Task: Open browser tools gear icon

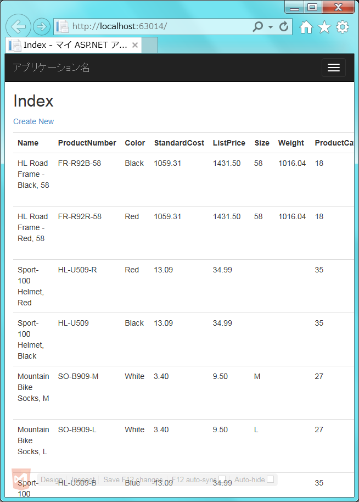Action: (343, 27)
